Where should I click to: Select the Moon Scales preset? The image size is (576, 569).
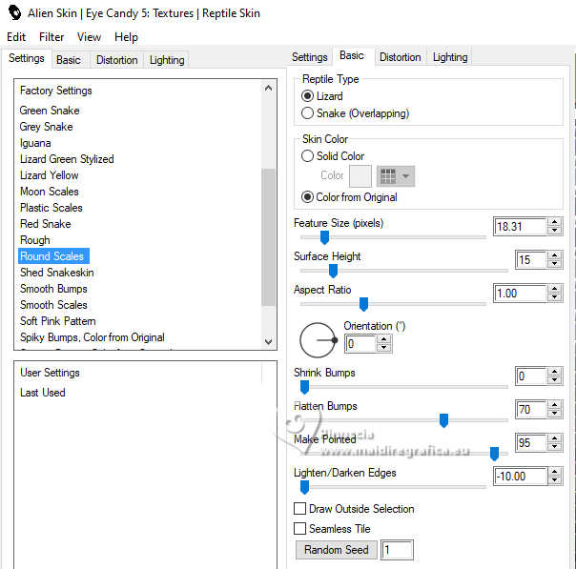click(x=50, y=192)
